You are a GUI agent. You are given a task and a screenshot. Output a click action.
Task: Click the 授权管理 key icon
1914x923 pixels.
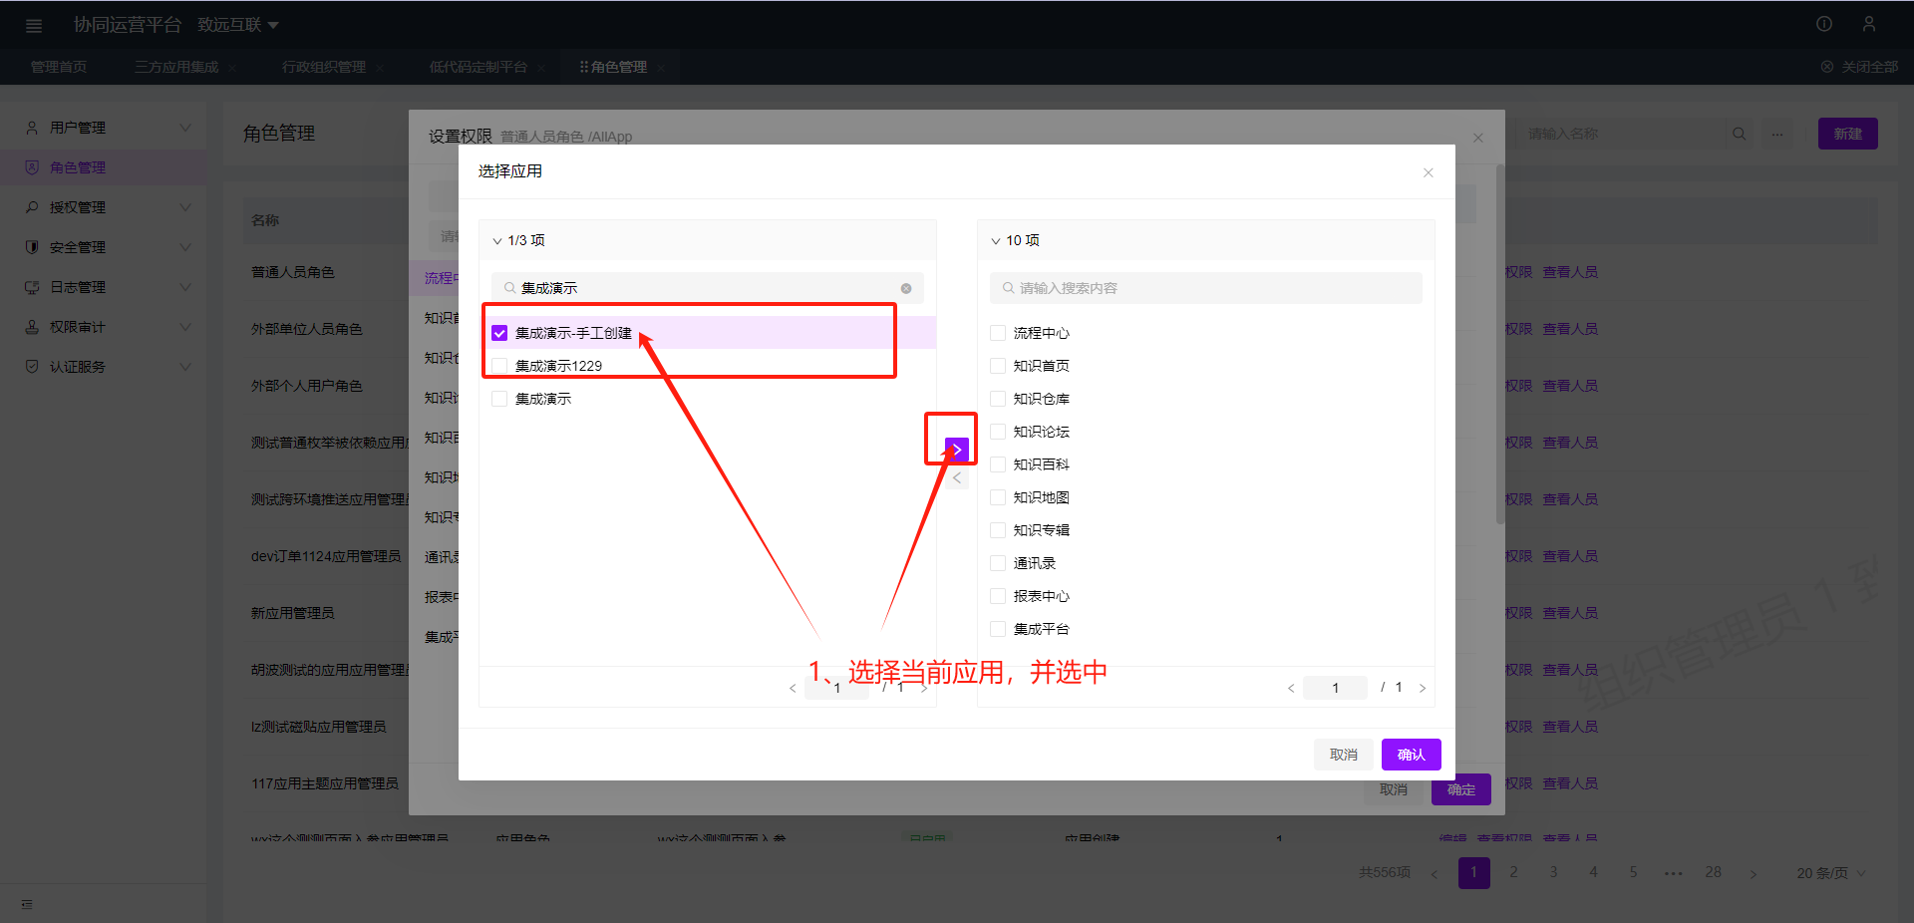(32, 207)
